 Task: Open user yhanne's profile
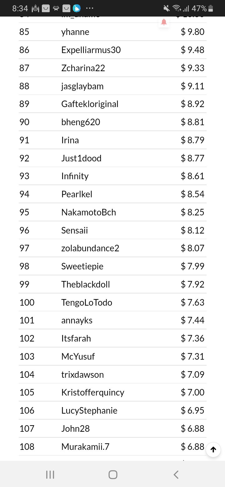click(75, 32)
